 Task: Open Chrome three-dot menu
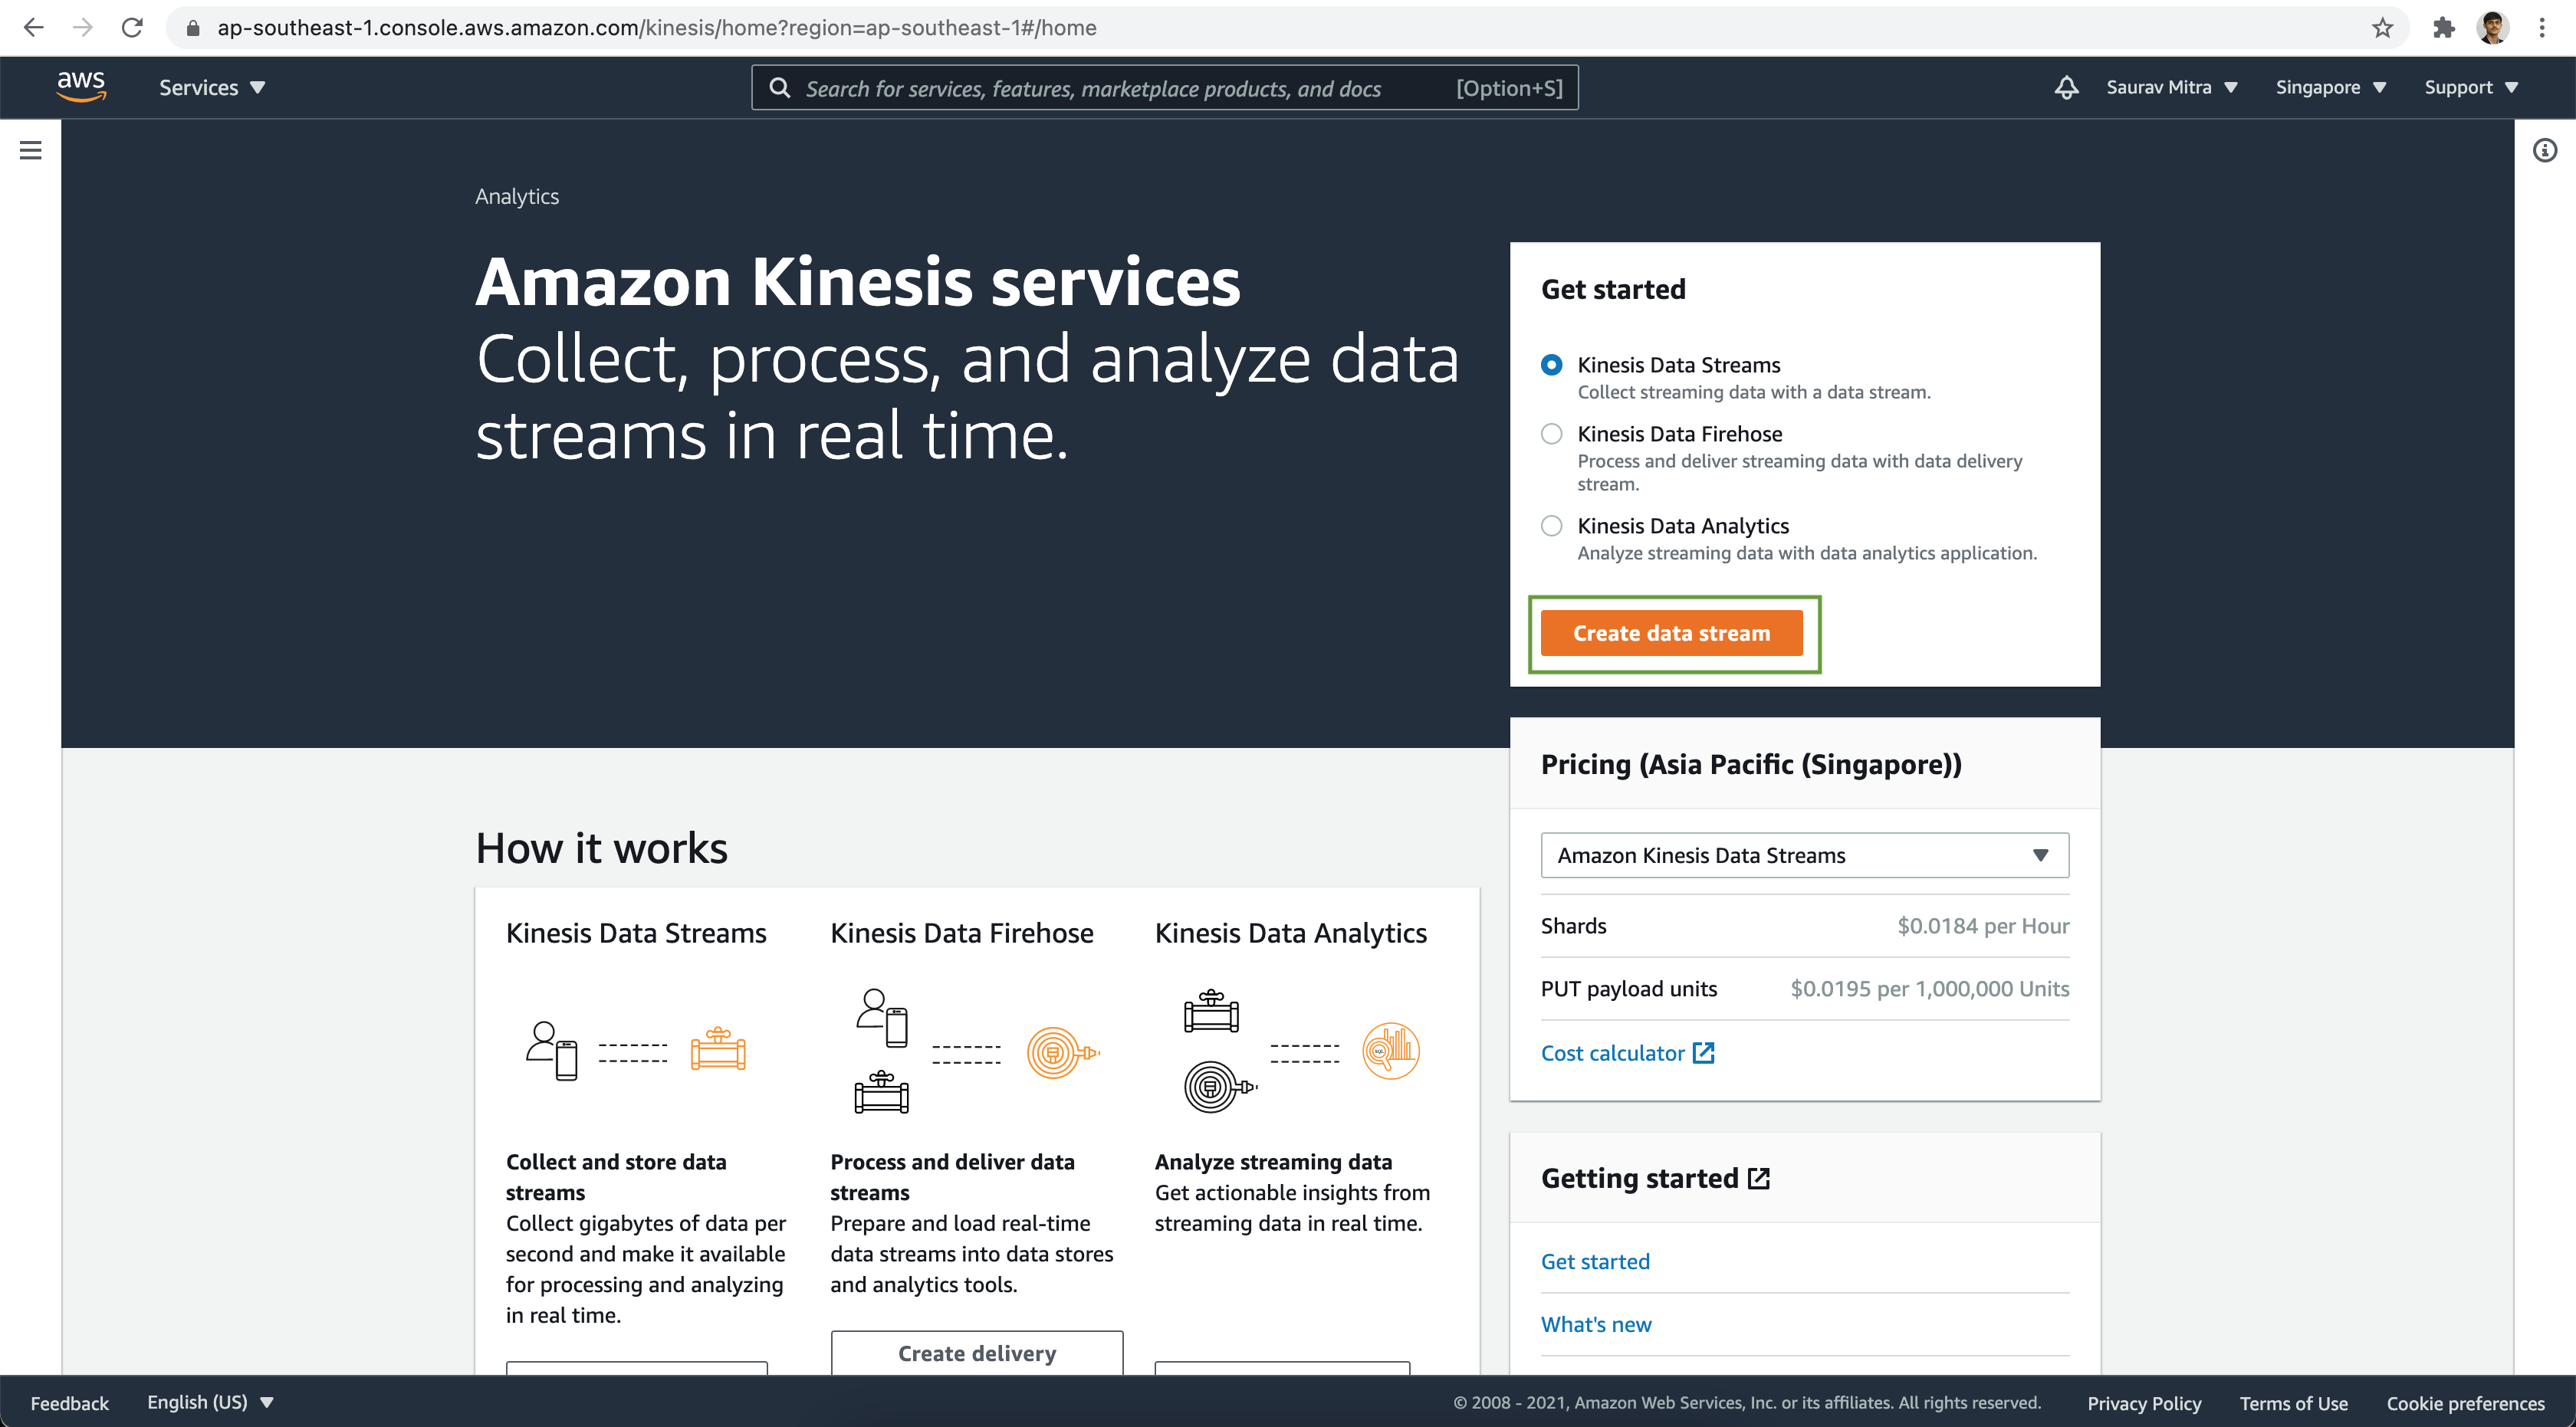2541,27
